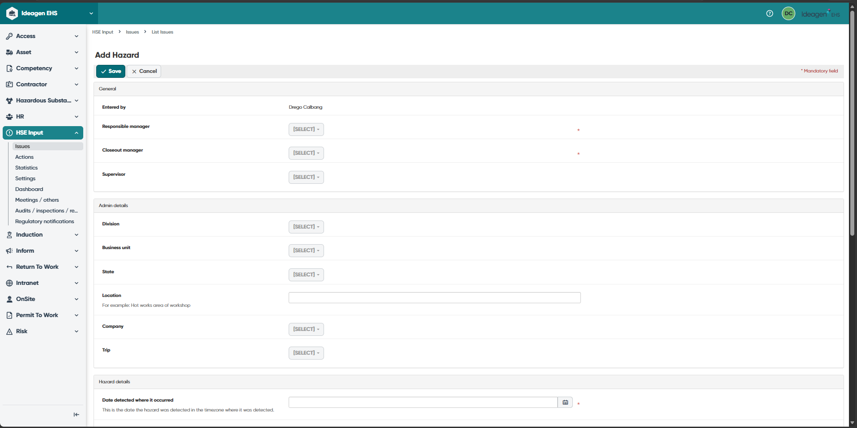
Task: Click the Competency document icon
Action: pos(9,68)
